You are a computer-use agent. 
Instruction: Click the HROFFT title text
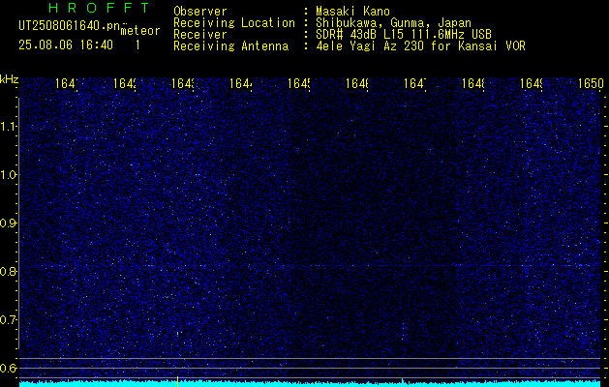99,8
